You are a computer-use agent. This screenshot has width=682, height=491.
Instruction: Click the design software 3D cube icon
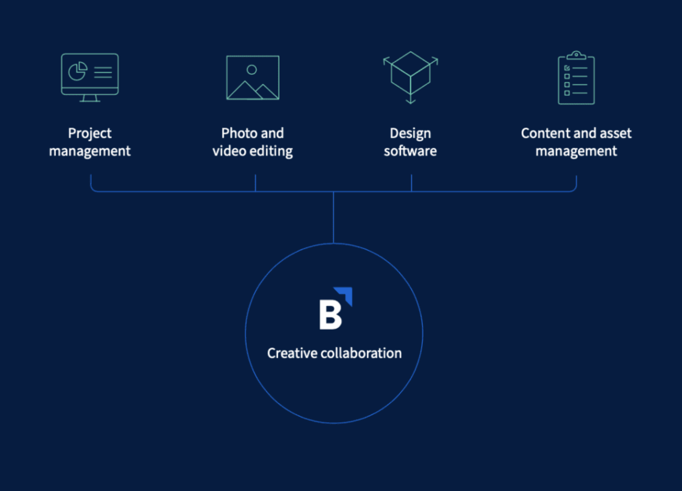410,77
